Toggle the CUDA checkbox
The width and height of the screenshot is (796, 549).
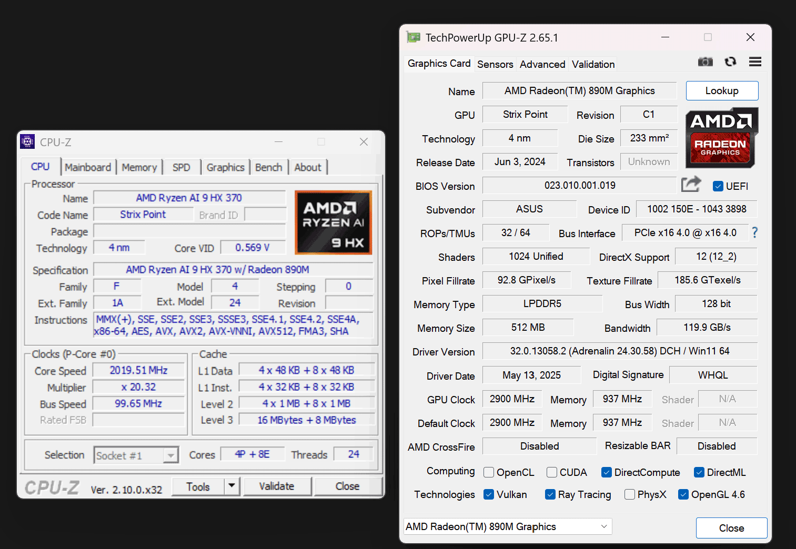click(552, 472)
